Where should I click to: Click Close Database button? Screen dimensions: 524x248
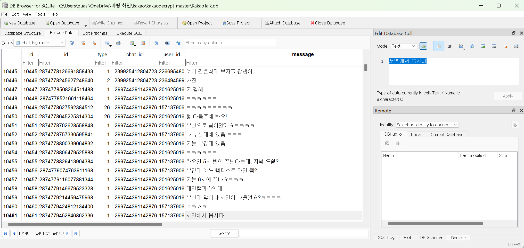tap(328, 23)
